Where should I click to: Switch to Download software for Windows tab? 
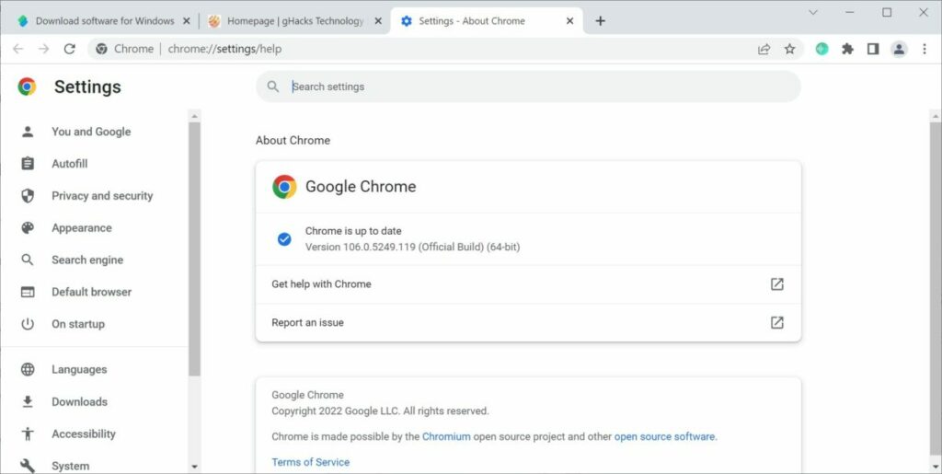[104, 21]
